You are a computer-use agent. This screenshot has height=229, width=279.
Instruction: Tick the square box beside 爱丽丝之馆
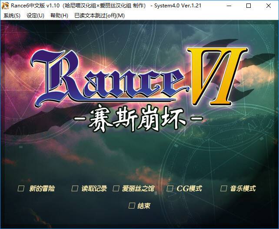[x=116, y=189]
